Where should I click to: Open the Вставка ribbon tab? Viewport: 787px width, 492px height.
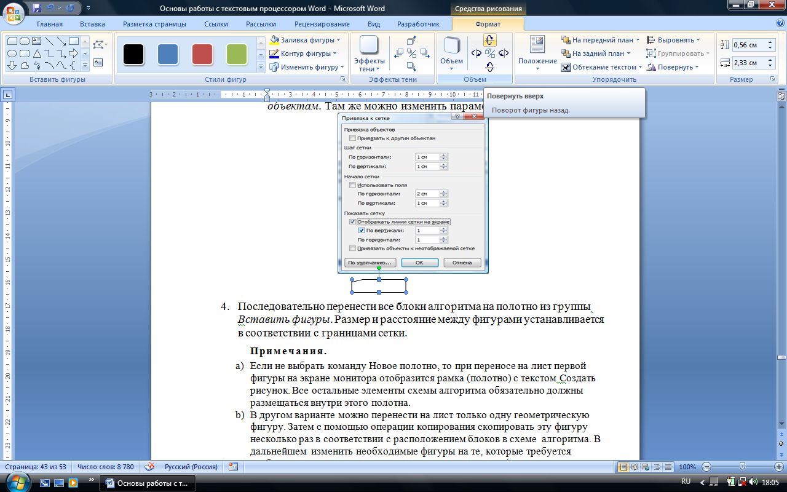pyautogui.click(x=92, y=24)
